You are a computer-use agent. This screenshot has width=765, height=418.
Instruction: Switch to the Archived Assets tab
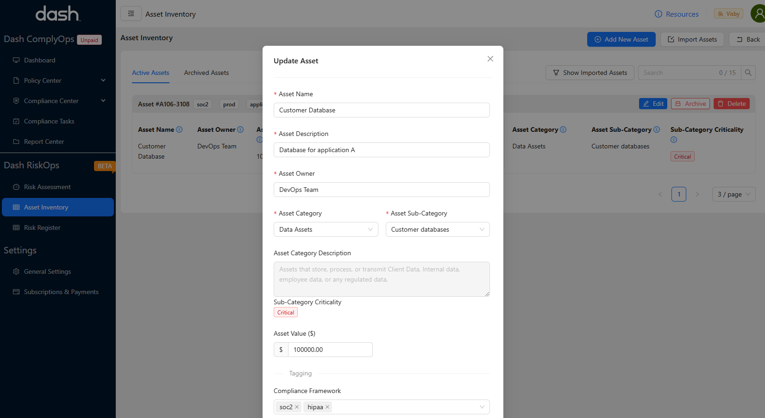(206, 73)
